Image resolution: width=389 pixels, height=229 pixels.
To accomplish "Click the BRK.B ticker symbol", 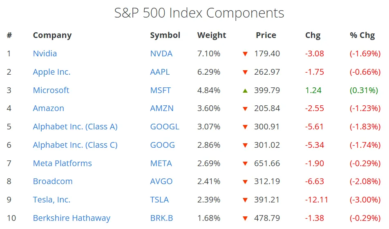I will [x=161, y=218].
